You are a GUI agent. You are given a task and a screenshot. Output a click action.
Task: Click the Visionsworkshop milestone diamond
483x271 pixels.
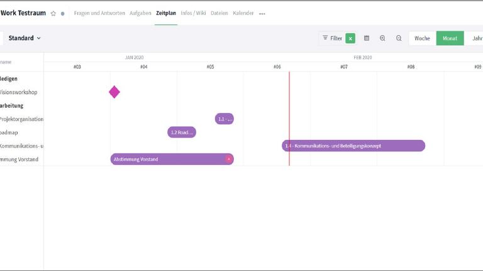tap(114, 92)
